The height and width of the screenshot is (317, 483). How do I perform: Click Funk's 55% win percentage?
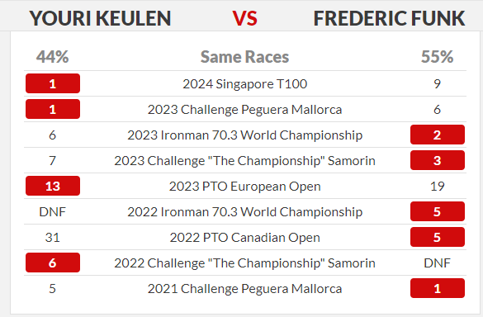(x=438, y=57)
